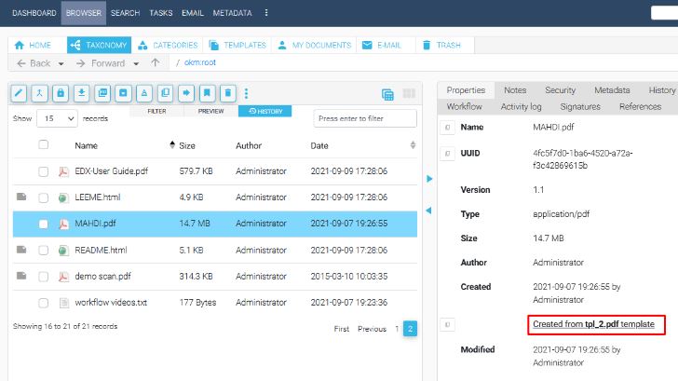Click the archive box toolbar icon

(123, 93)
